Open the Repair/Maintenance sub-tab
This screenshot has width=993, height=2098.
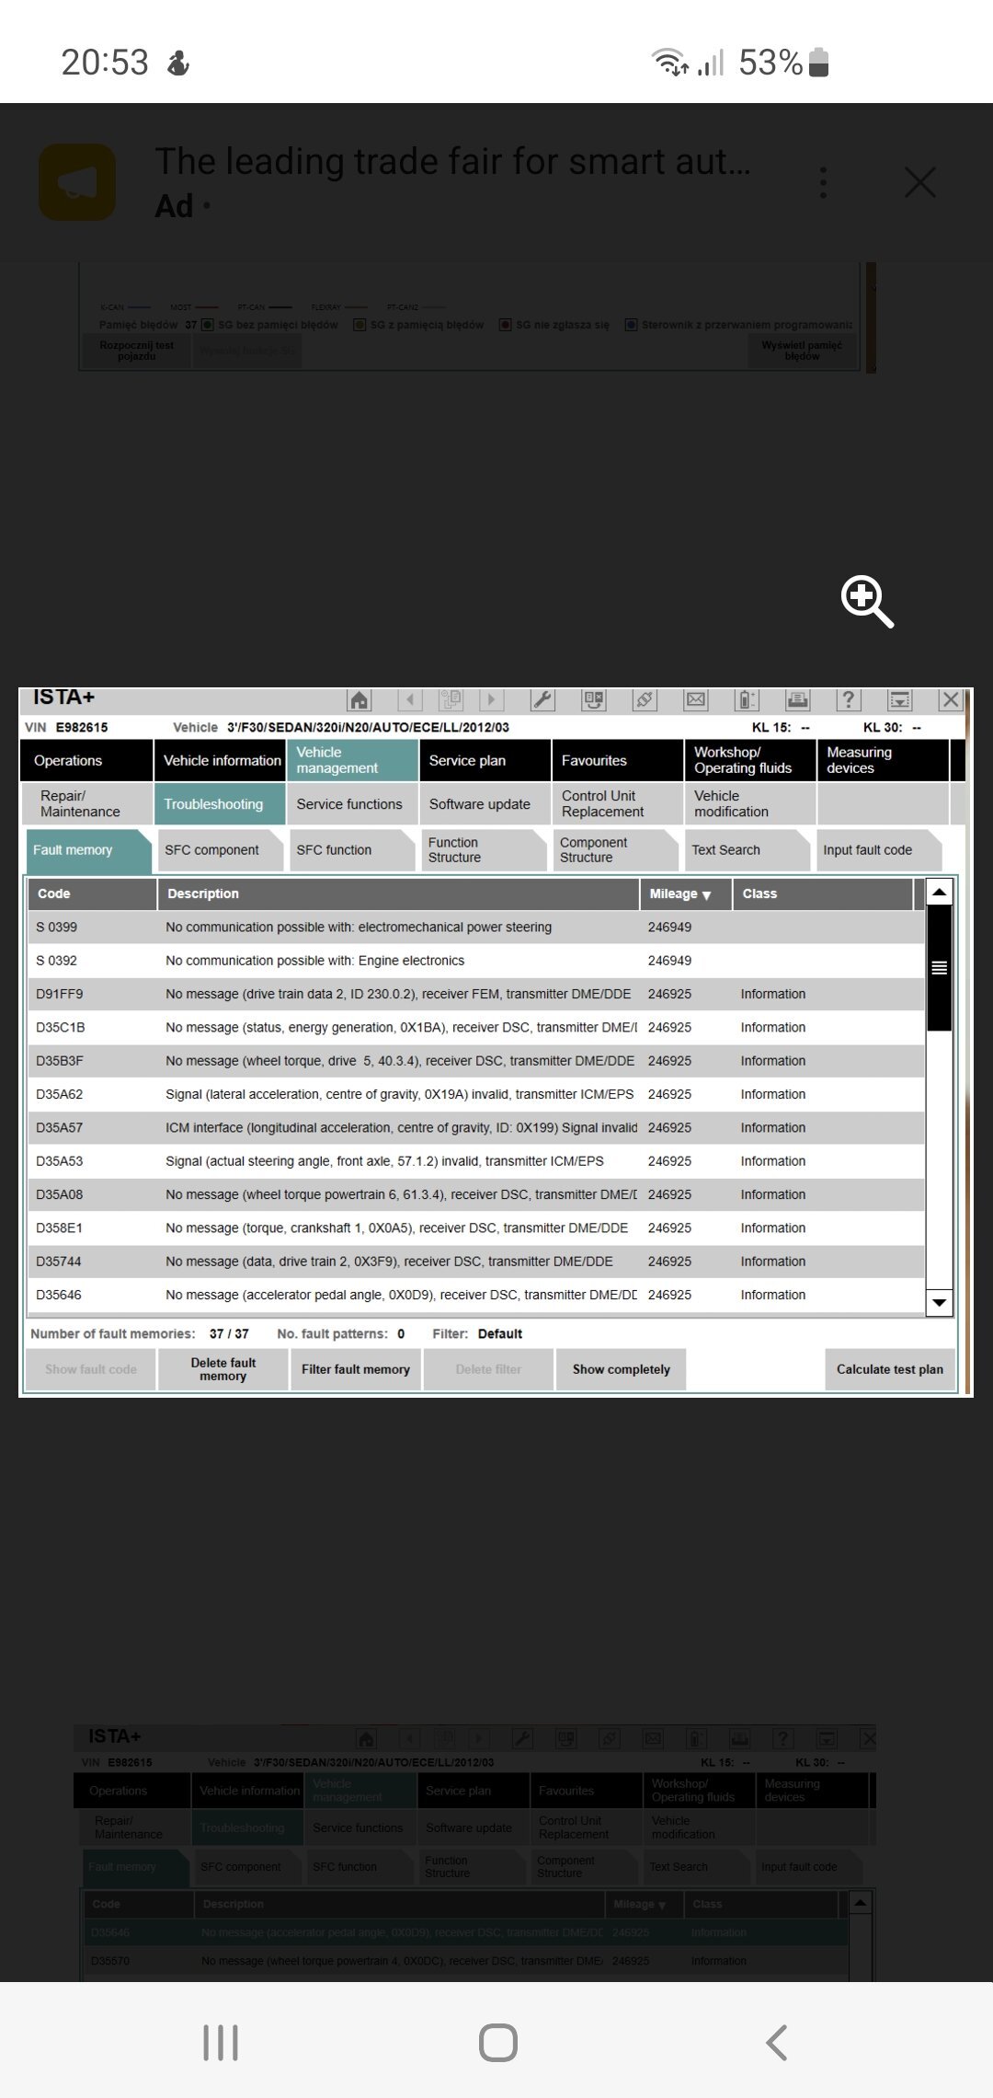pyautogui.click(x=86, y=804)
